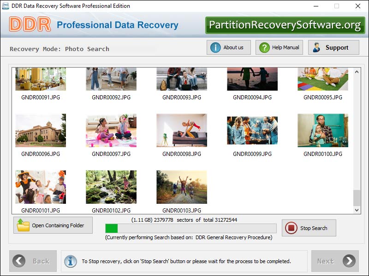Screen dimensions: 369x276
Task: Stop the search via Stop Search label
Action: tap(314, 228)
